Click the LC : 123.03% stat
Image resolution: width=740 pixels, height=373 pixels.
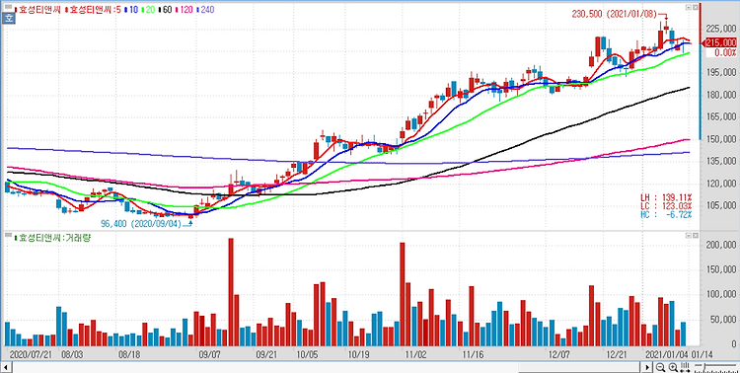666,206
